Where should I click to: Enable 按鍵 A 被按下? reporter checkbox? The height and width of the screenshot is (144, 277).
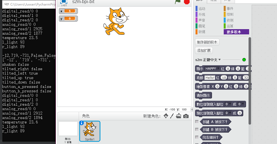click(197, 122)
